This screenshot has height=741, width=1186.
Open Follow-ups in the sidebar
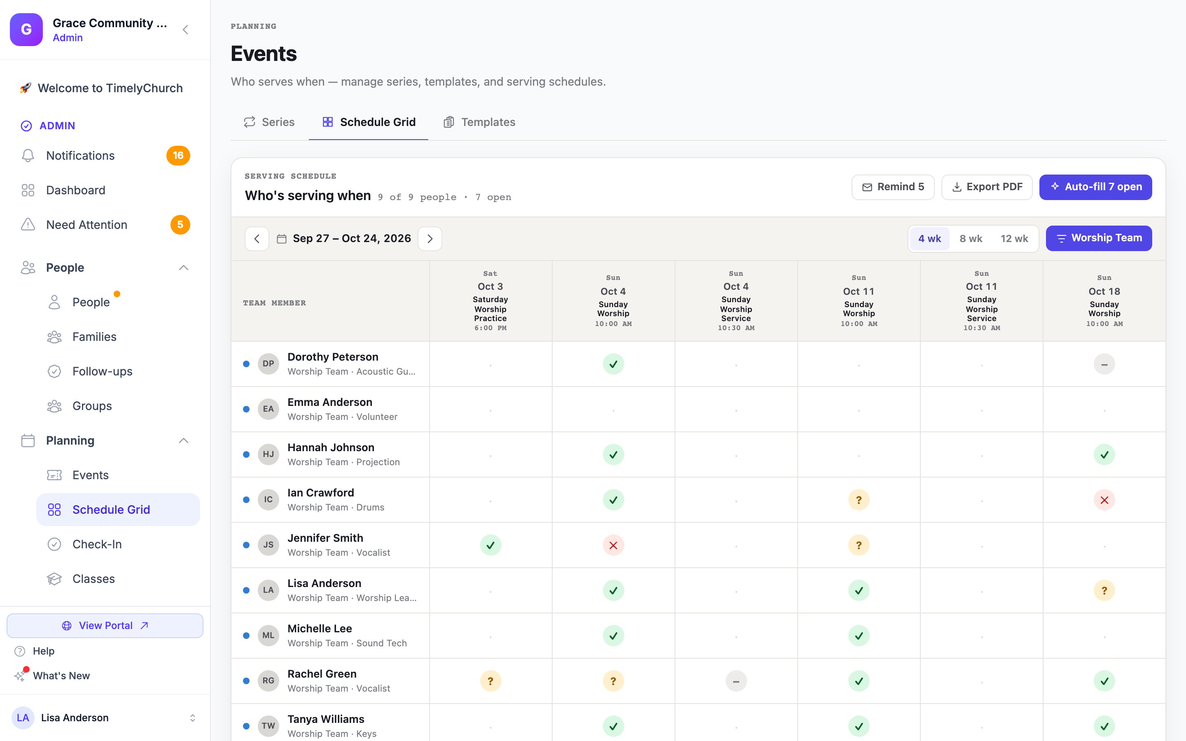[x=118, y=371]
